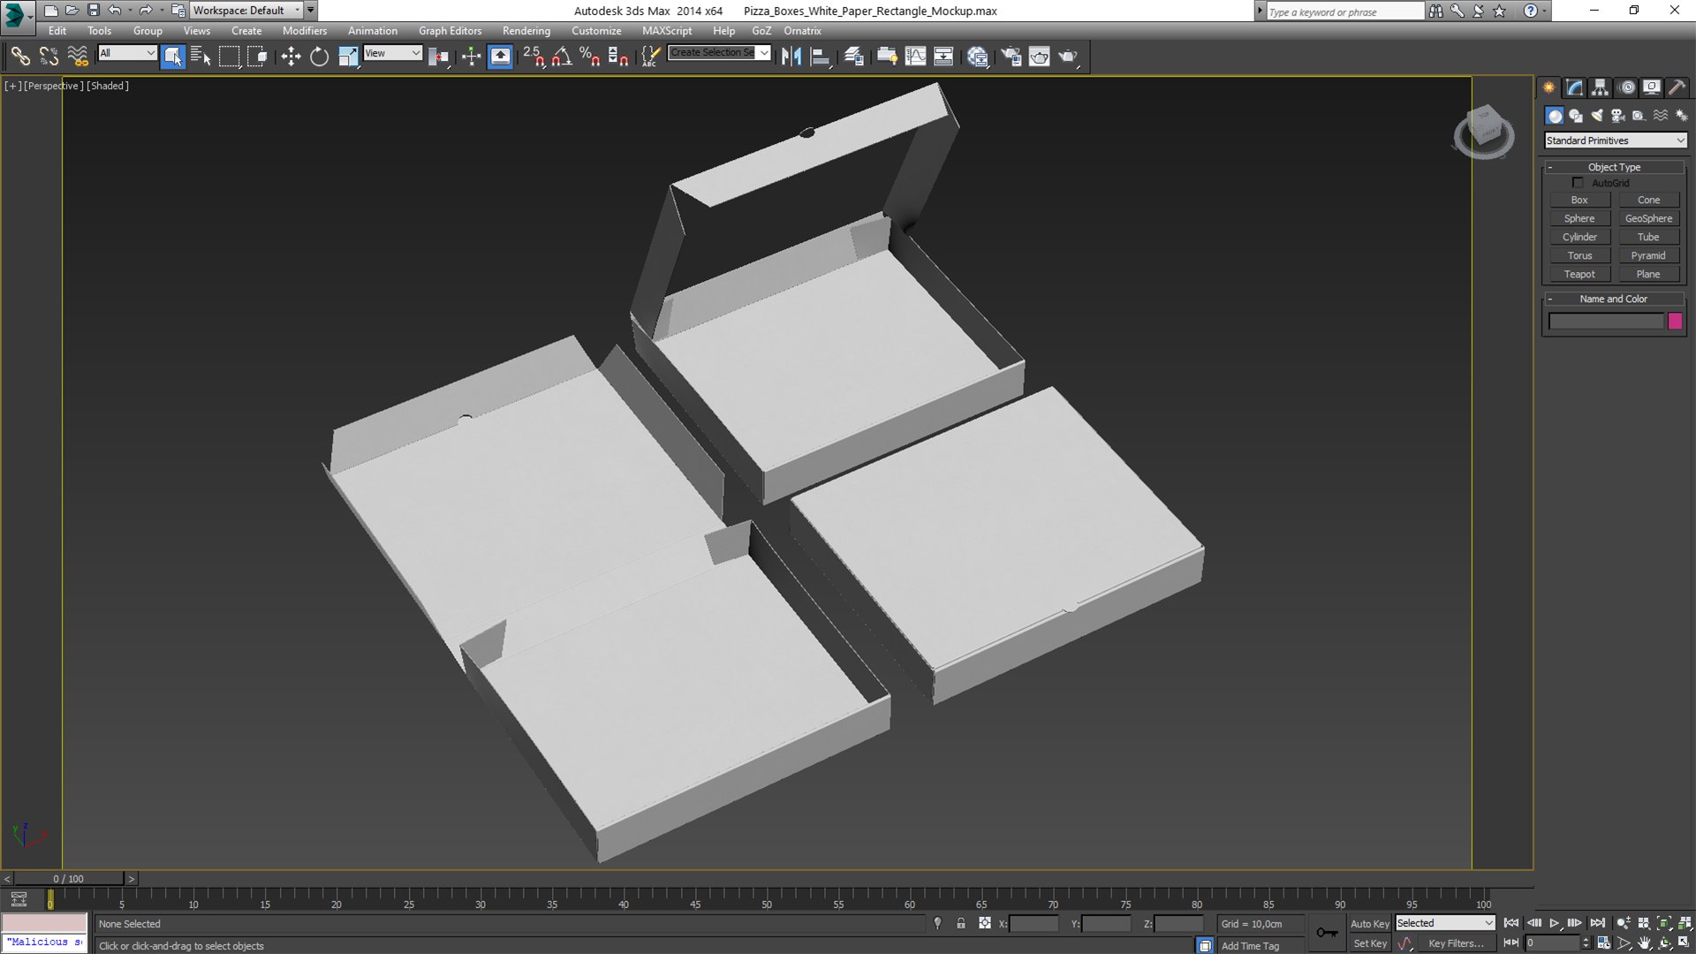Choose the Rectangular Selection Region tool

229,57
